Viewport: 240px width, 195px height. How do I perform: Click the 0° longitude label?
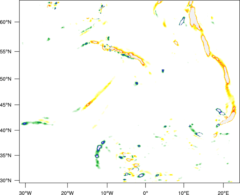point(145,193)
